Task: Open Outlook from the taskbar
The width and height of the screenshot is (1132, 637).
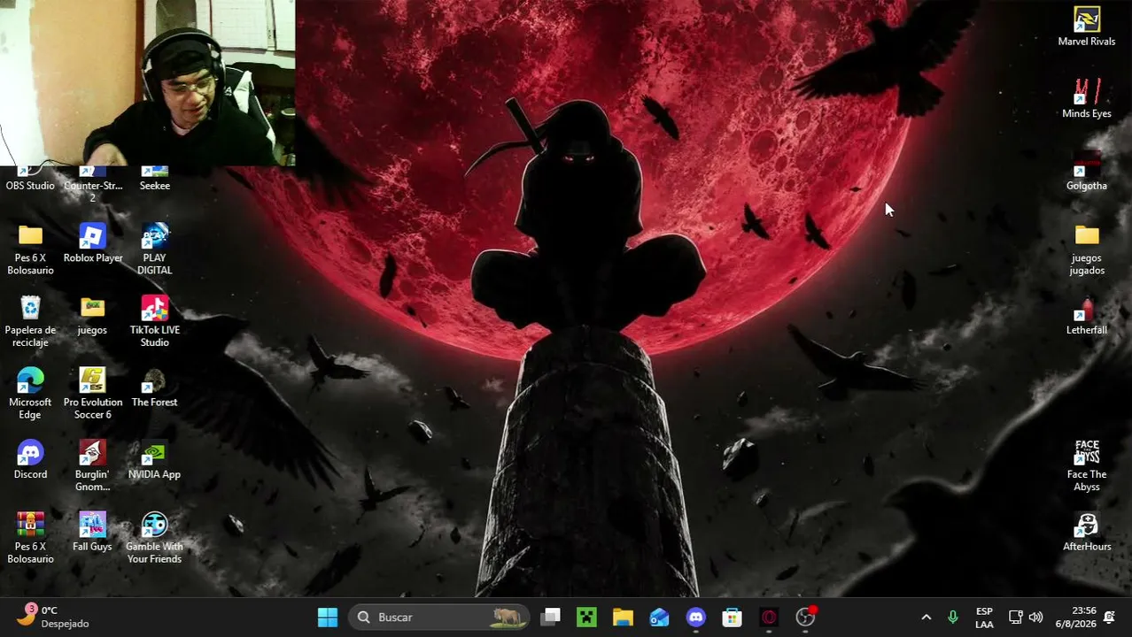Action: click(x=659, y=618)
